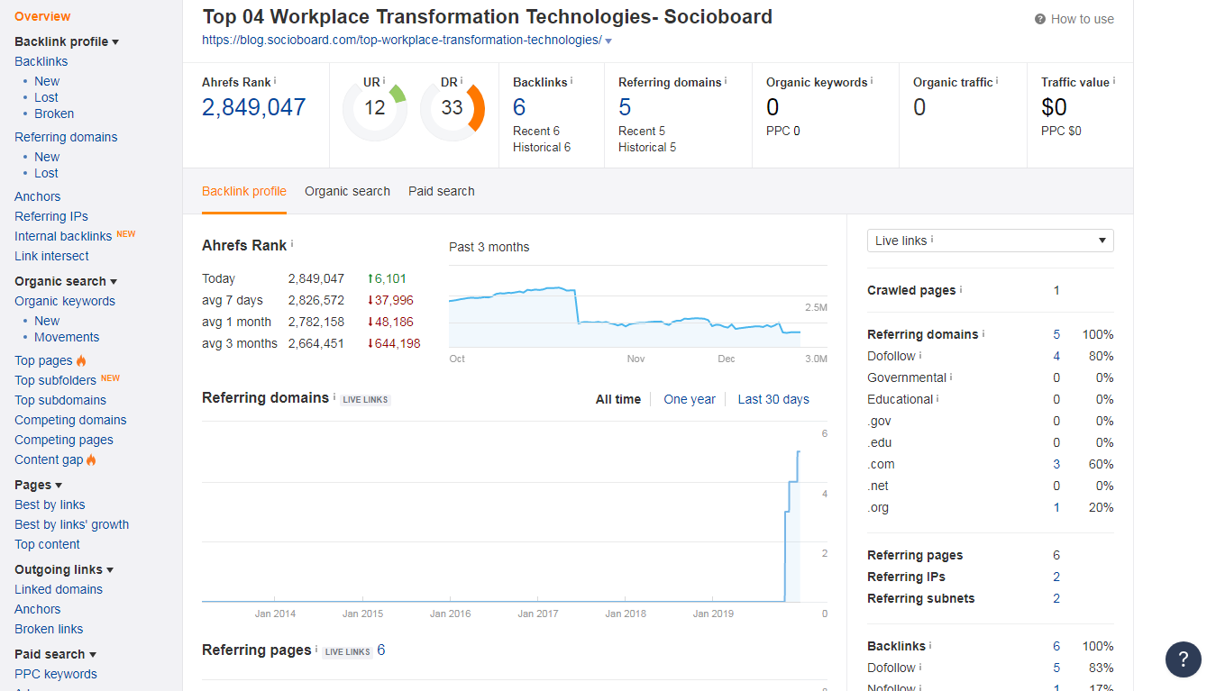
Task: Click the How to use link
Action: [x=1082, y=19]
